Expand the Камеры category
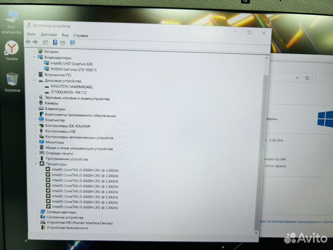This screenshot has width=333, height=250. [x=35, y=103]
